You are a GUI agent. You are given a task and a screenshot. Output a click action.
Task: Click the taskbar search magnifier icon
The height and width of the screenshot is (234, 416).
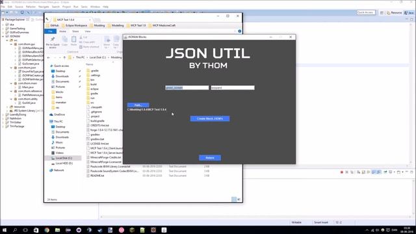click(15, 230)
